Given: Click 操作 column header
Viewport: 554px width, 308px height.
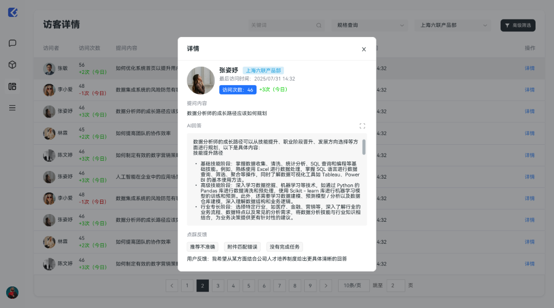Looking at the screenshot, I should (529, 48).
